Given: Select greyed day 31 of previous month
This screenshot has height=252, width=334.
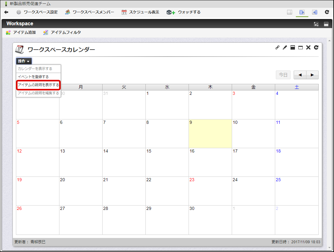Looking at the screenshot, I should click(124, 105).
